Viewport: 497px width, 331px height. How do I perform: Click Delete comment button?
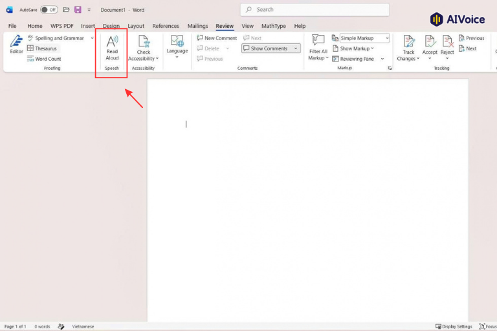pos(208,48)
